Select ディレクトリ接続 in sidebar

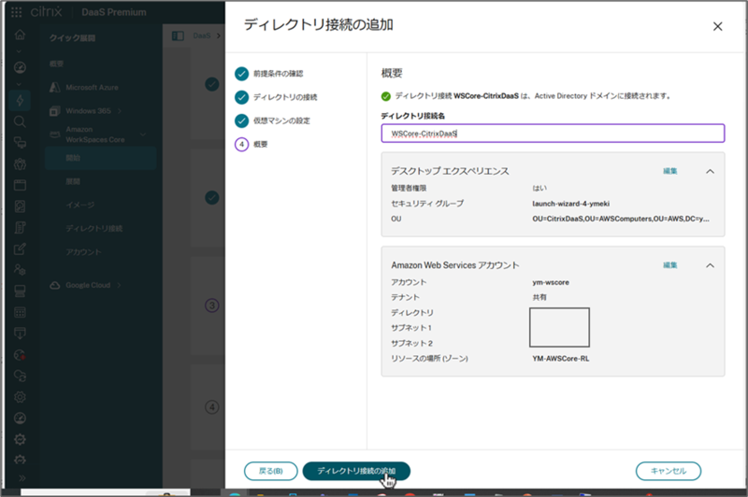94,228
